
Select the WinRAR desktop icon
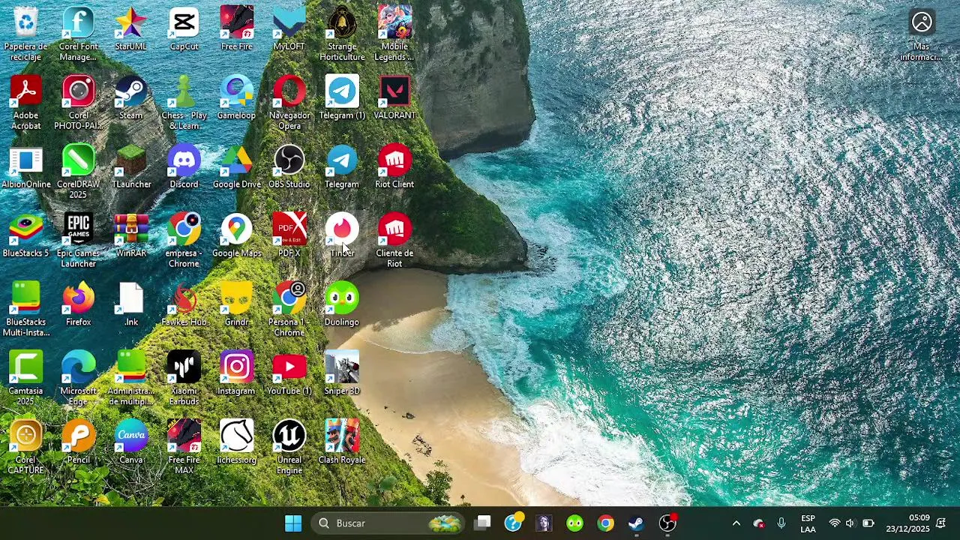[131, 236]
